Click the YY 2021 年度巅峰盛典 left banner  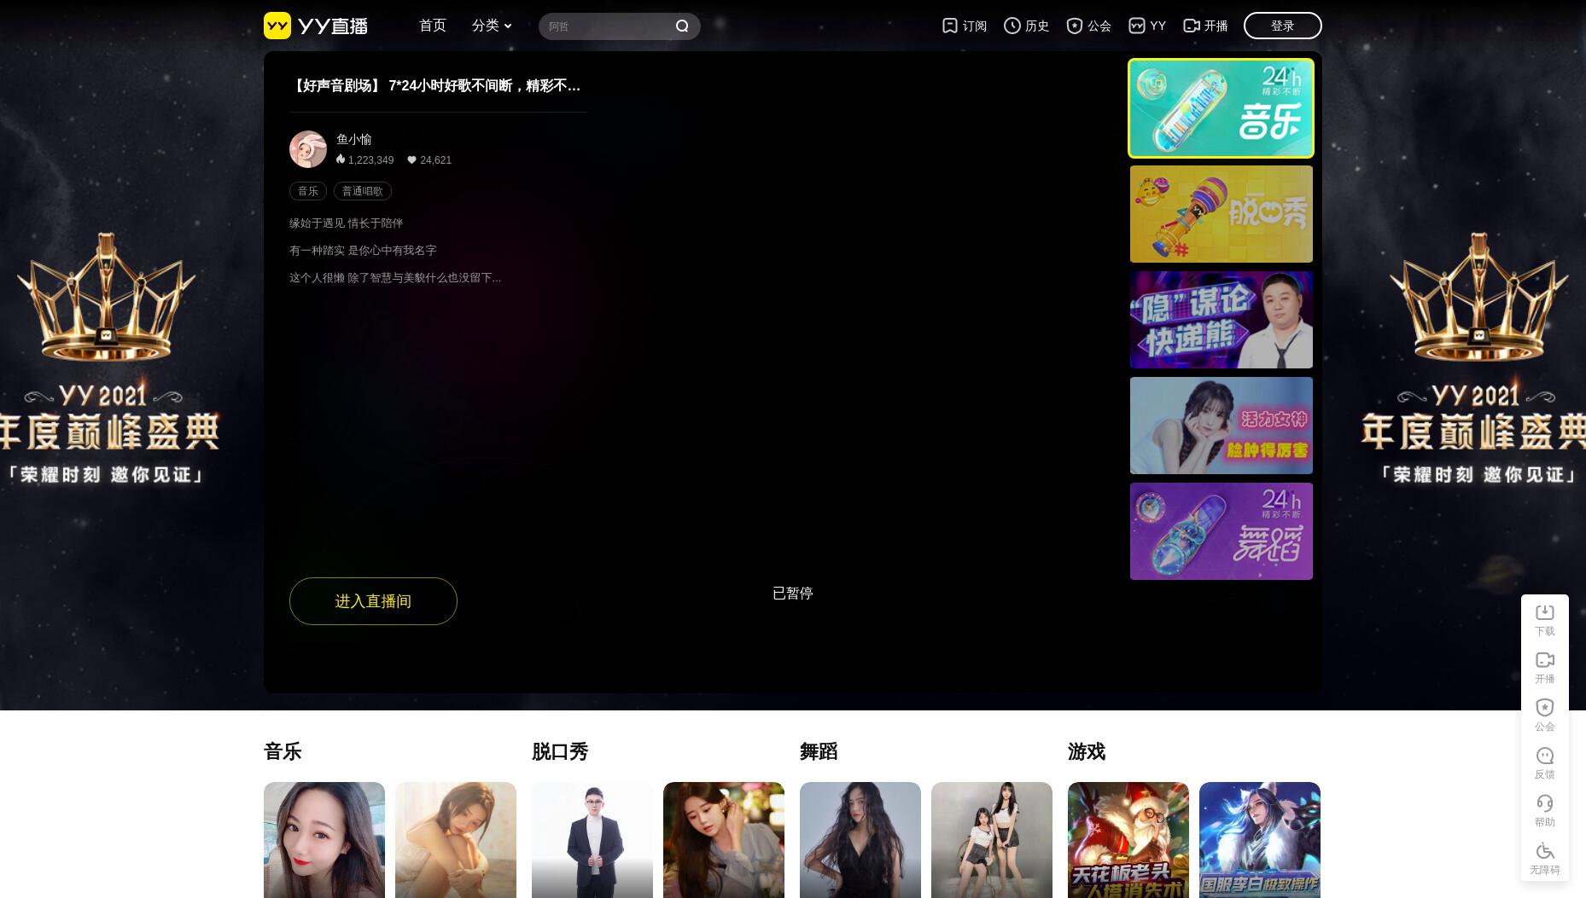(x=109, y=358)
